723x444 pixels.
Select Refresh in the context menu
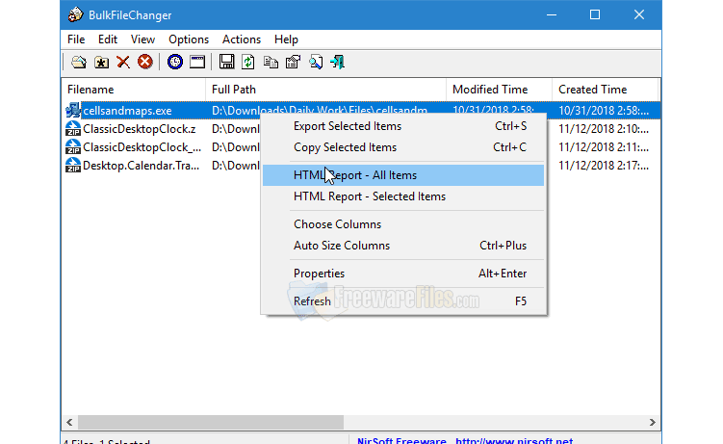coord(403,301)
